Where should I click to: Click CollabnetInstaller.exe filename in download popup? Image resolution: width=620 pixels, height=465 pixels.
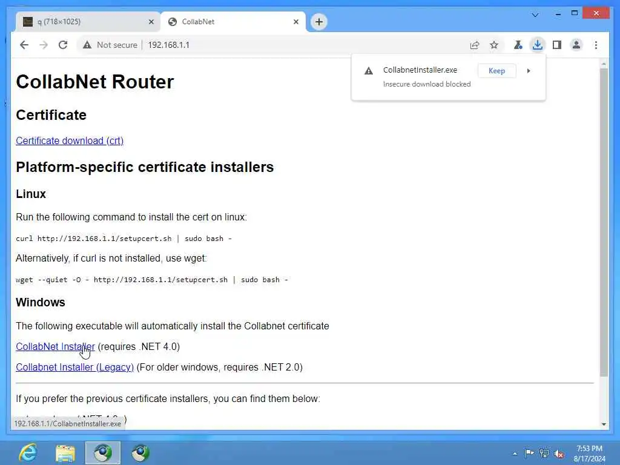[x=420, y=70]
